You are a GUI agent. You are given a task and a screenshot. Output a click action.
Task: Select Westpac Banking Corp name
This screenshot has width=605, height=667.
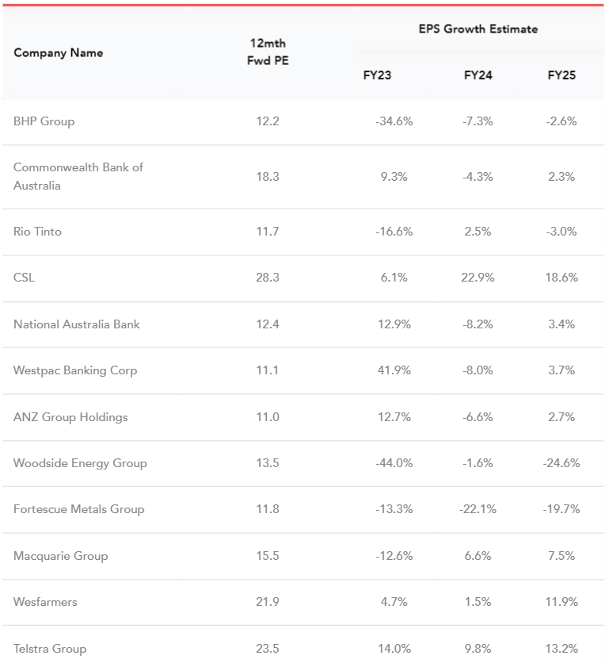click(x=75, y=370)
